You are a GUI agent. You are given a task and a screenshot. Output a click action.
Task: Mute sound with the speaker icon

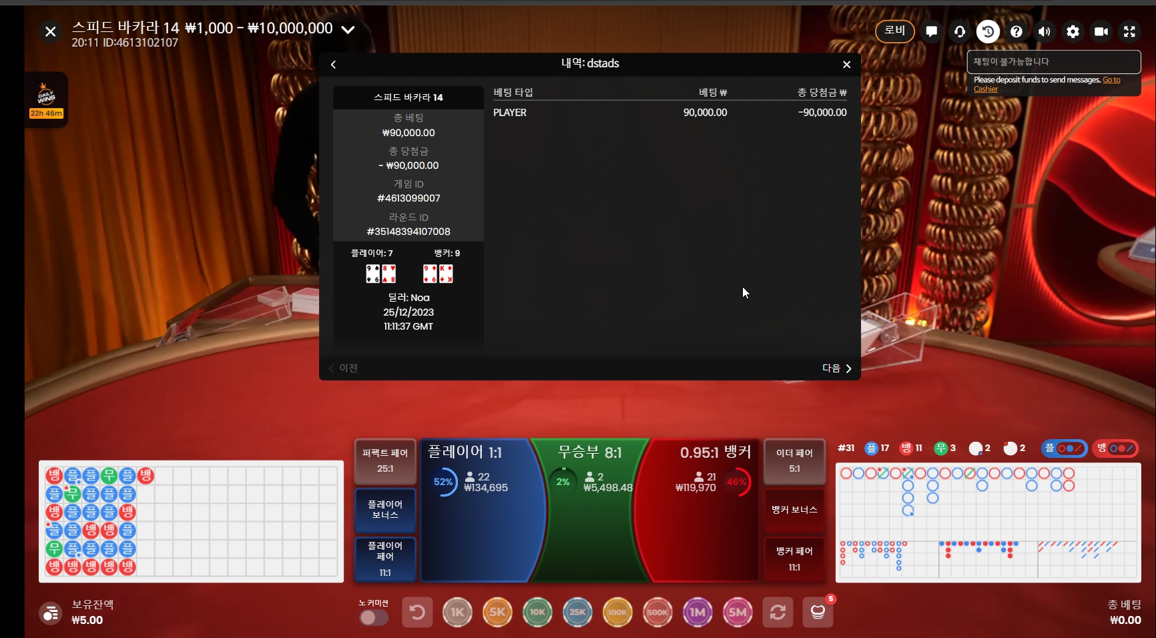1045,31
